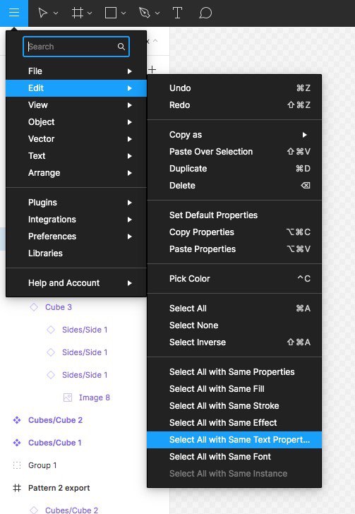Select the Image 8 layer
355x514 pixels.
95,398
